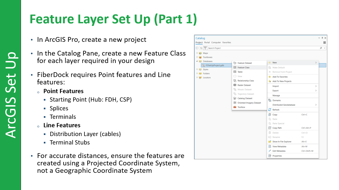This screenshot has height=190, width=339.
Task: Switch to the Favorites tab
Action: (x=227, y=42)
